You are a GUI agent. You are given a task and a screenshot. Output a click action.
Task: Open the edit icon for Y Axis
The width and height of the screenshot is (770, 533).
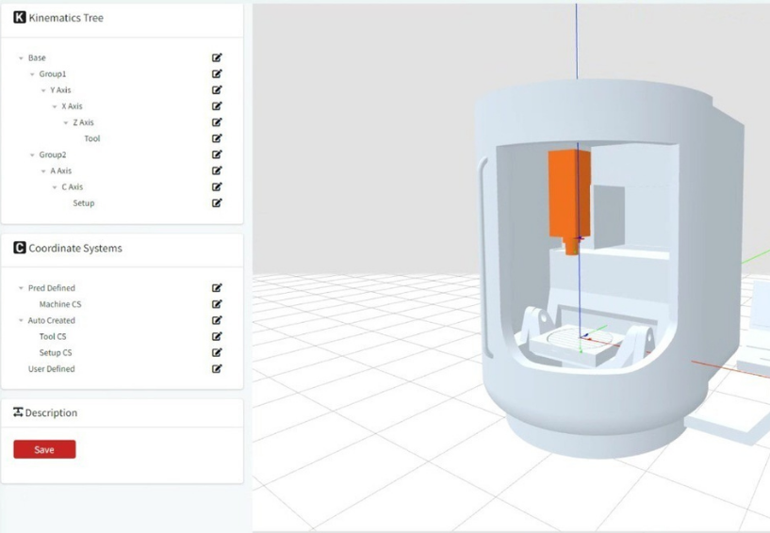point(217,90)
